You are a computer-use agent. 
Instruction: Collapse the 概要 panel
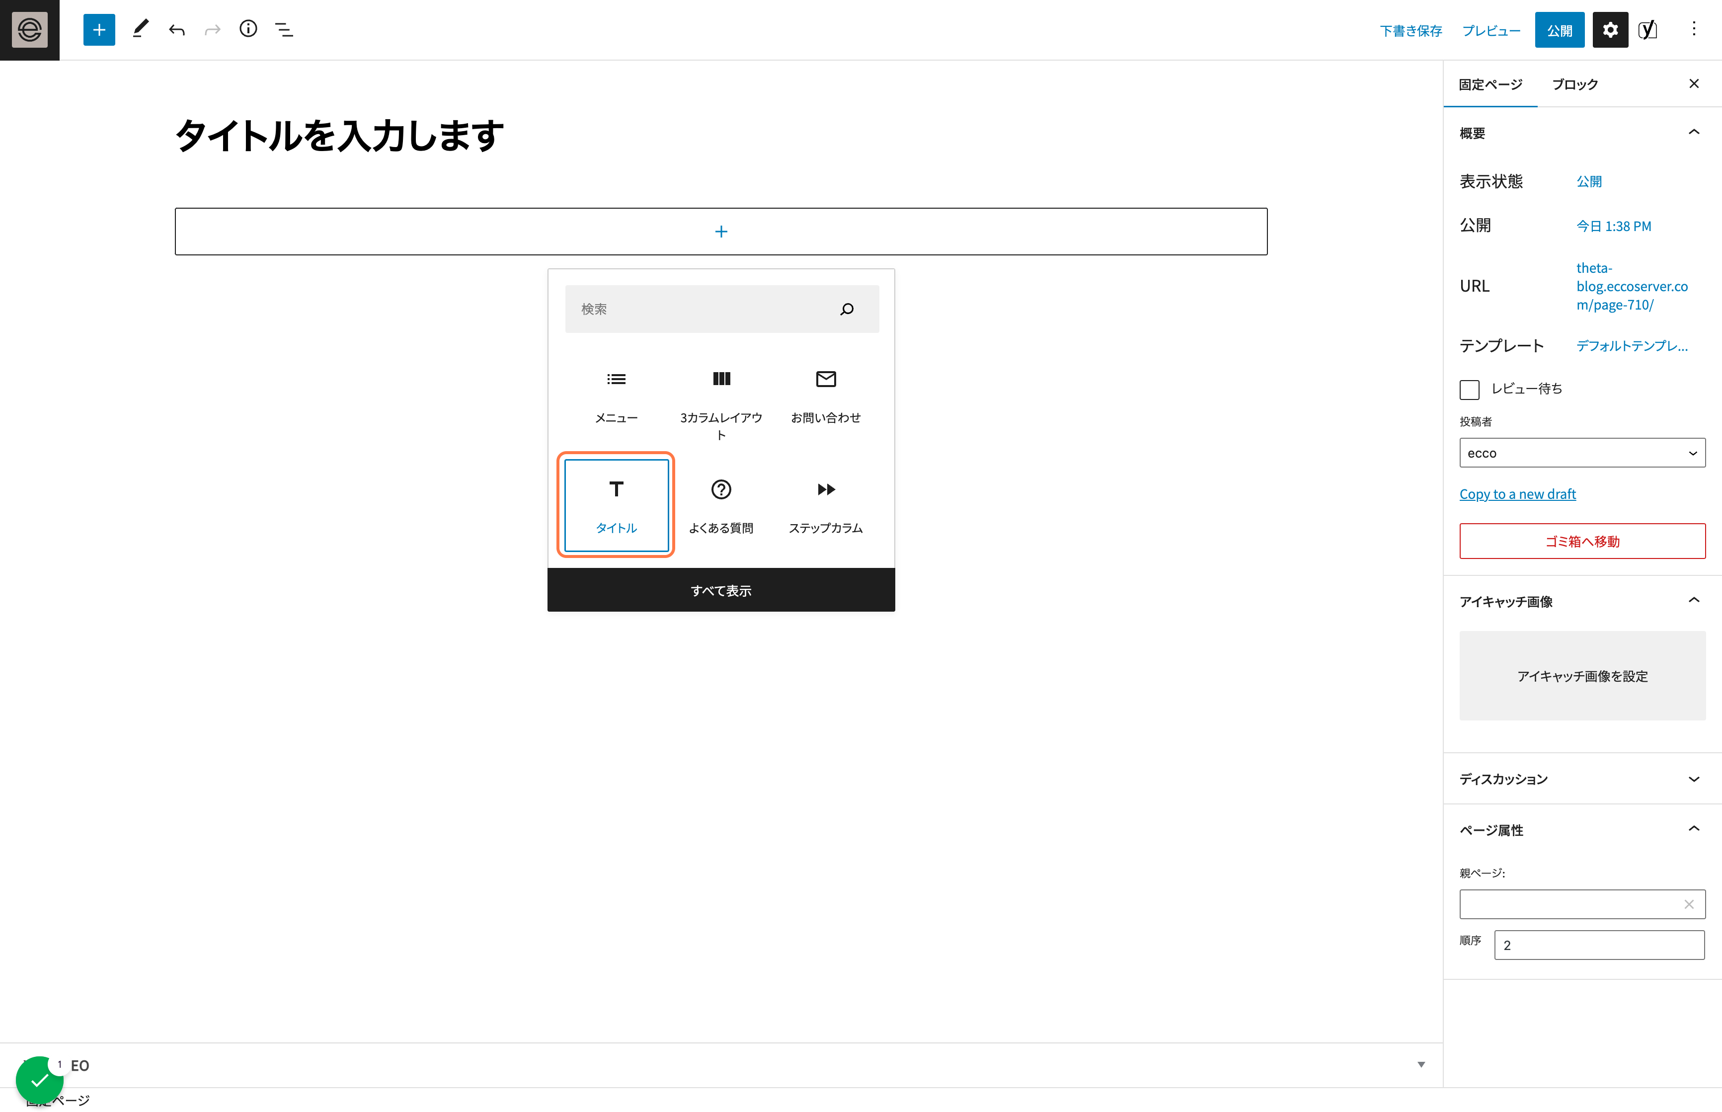[1694, 132]
